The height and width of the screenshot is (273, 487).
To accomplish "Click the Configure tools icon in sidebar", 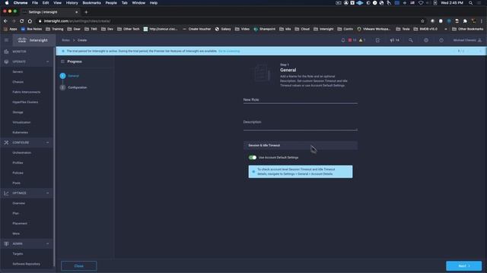I will tap(6, 143).
